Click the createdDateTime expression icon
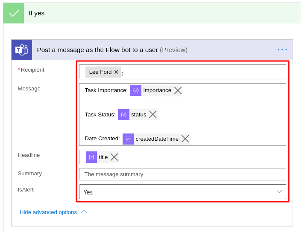305x232 pixels. point(128,139)
